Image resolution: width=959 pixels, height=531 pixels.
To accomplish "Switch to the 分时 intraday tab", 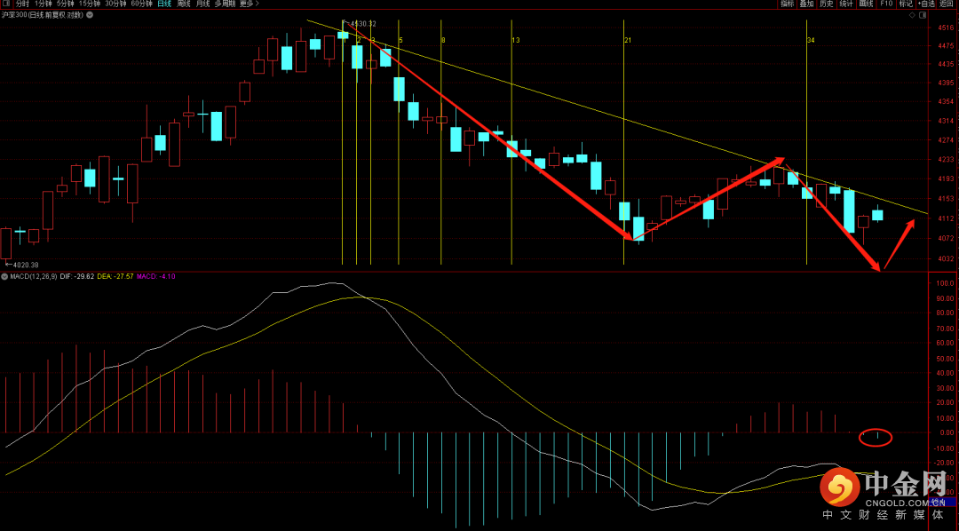I will [22, 4].
